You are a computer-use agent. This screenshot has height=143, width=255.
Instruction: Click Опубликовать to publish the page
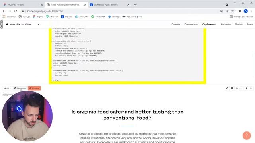coord(209,24)
